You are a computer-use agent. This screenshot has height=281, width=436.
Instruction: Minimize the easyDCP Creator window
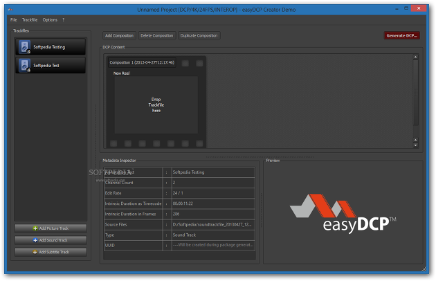(x=397, y=9)
